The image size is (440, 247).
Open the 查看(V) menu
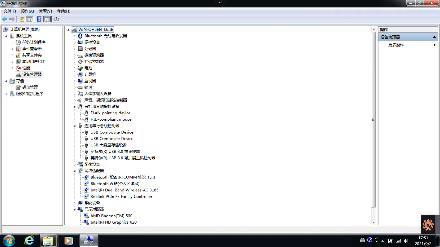[x=45, y=11]
